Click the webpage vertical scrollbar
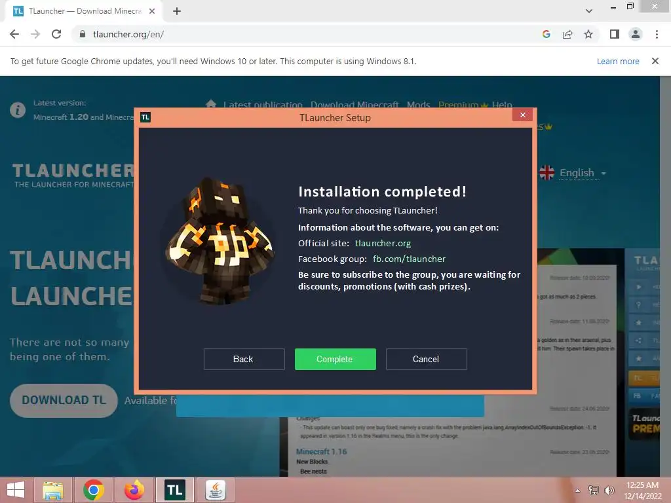 click(x=665, y=276)
